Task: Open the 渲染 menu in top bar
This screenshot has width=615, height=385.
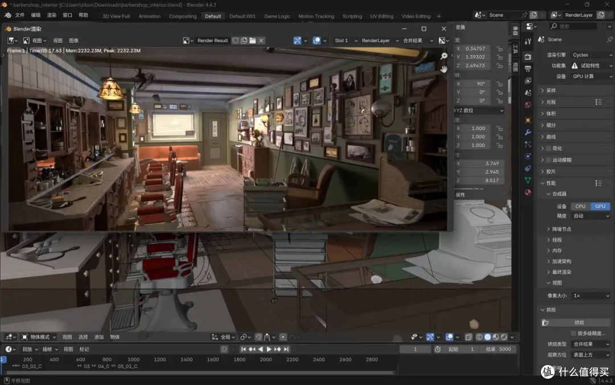Action: 51,15
